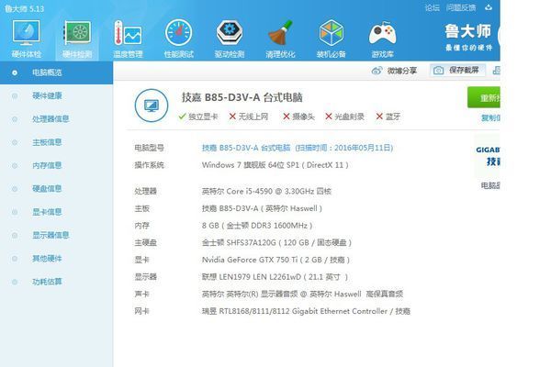Click the 独立显卡 check indicator

(198, 117)
